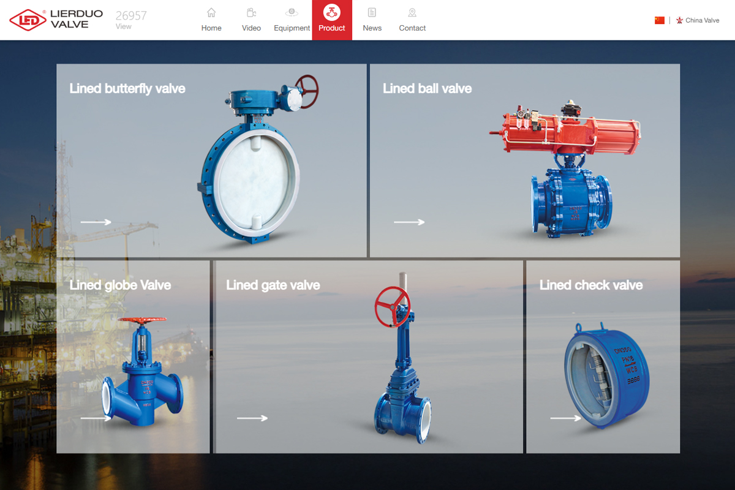
Task: Click the red Product valve icon
Action: coord(332,12)
